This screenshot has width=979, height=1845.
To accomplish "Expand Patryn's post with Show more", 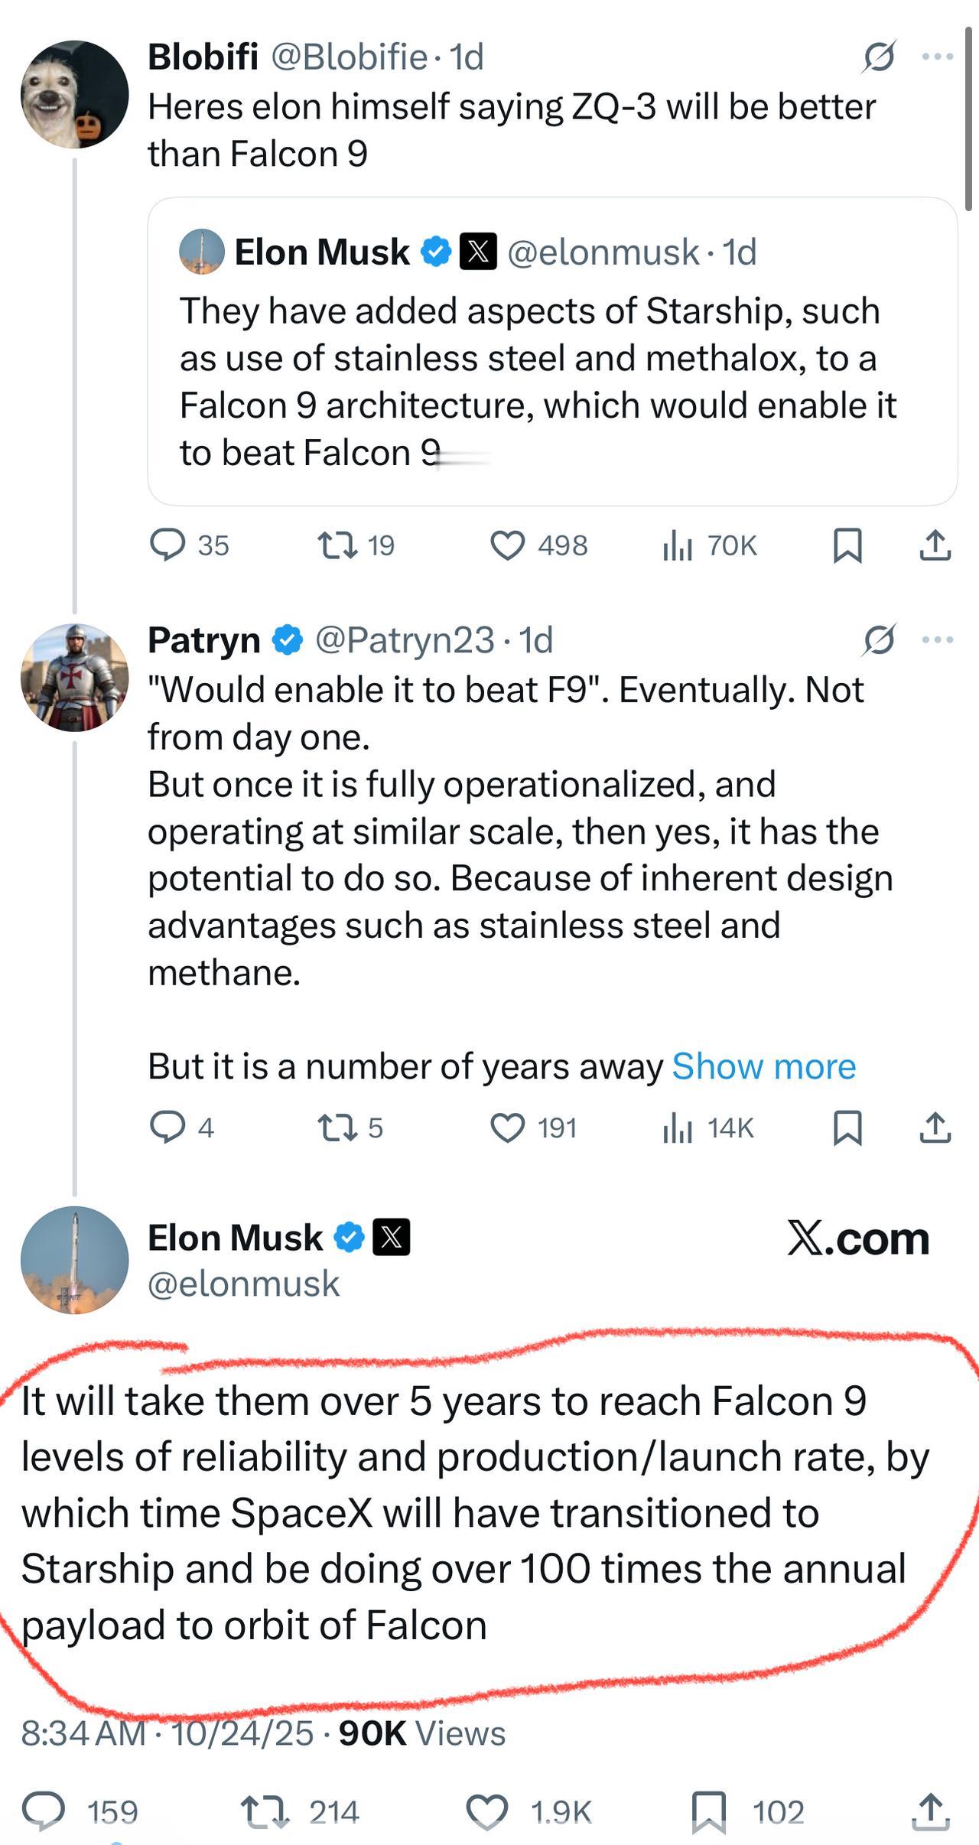I will pos(763,1066).
